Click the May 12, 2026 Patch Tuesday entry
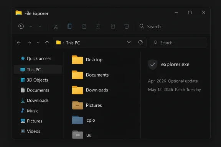This screenshot has height=147, width=221. pos(174,90)
